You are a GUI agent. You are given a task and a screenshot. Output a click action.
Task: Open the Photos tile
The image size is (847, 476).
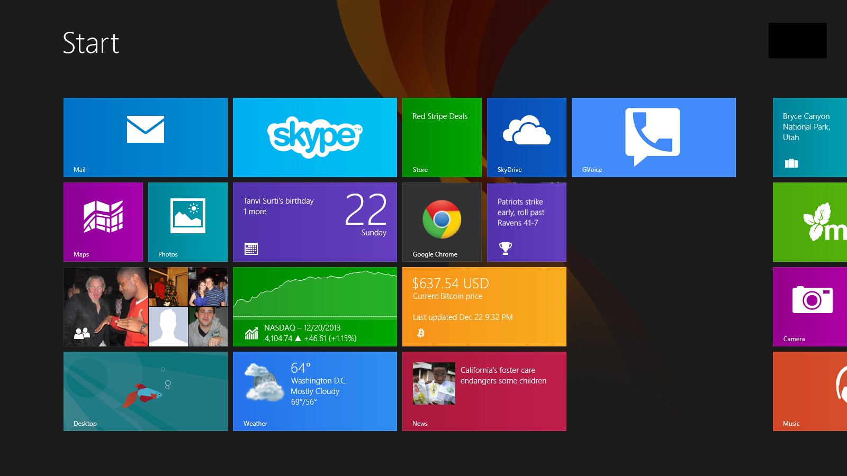tap(187, 222)
